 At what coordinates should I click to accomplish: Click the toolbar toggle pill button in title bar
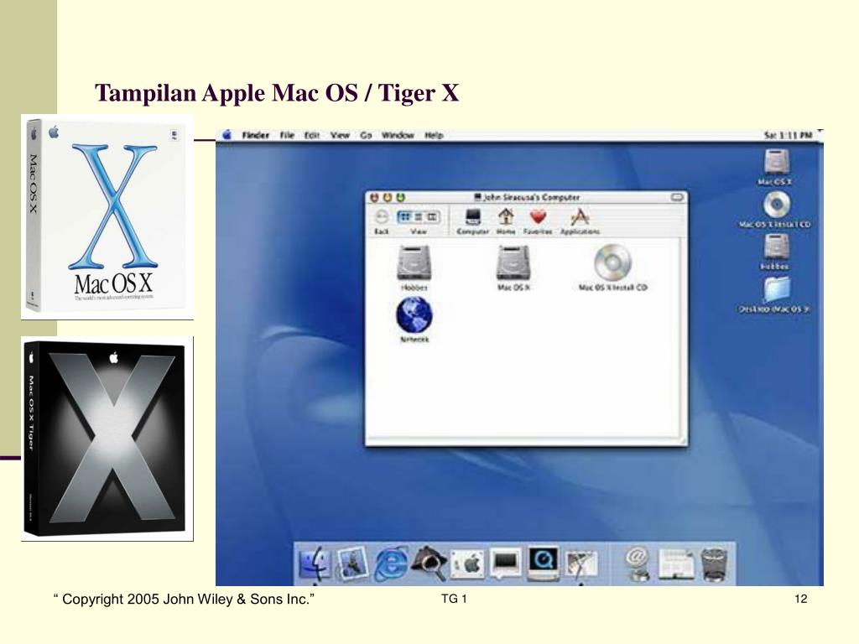tap(677, 197)
